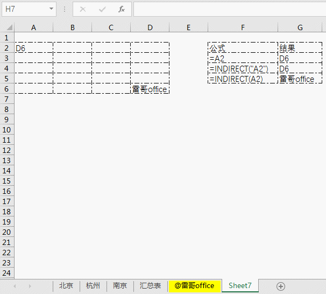Click cell G5 result 雷哥office
The height and width of the screenshot is (294, 326).
(300, 79)
